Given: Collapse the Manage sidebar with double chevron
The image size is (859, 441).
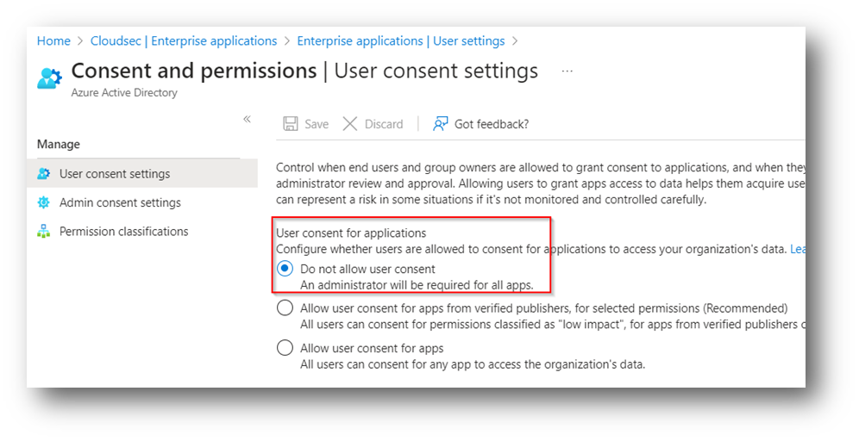Looking at the screenshot, I should point(247,119).
